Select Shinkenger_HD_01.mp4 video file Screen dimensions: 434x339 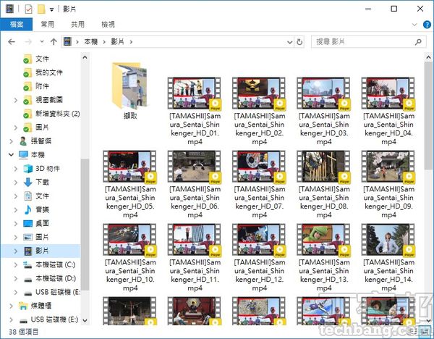click(195, 111)
